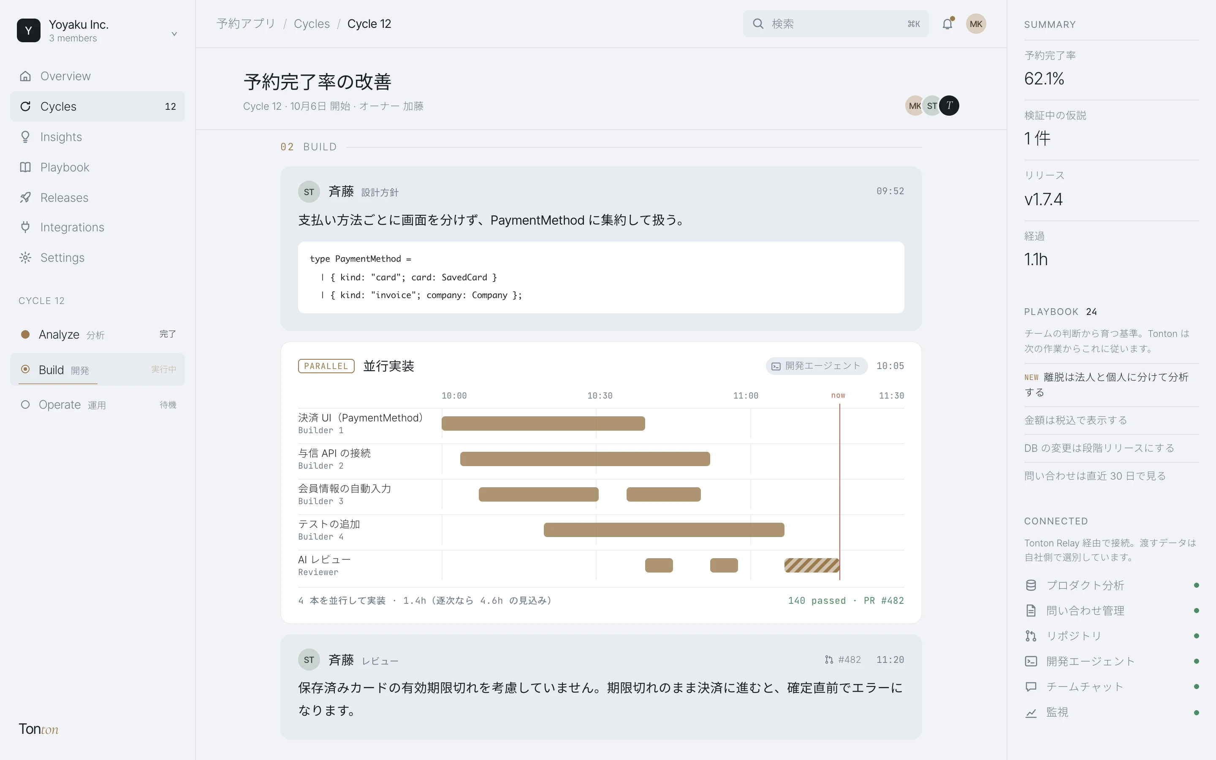Expand the Yoyaku Inc. workspace switcher chevron
The image size is (1216, 760).
[174, 34]
